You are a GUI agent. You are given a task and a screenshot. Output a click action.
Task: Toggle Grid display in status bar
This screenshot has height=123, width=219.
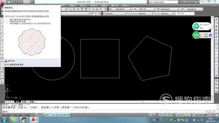coord(40,115)
